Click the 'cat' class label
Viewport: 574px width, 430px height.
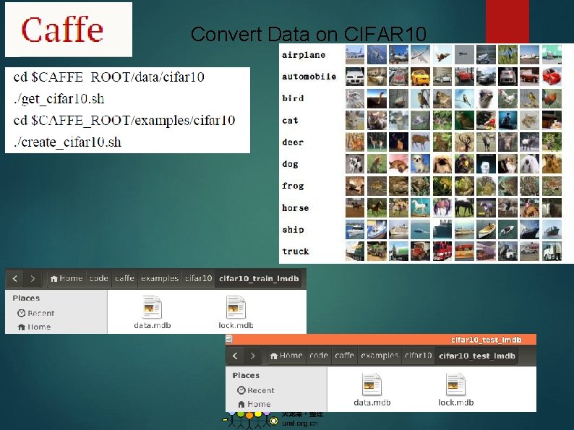coord(290,121)
